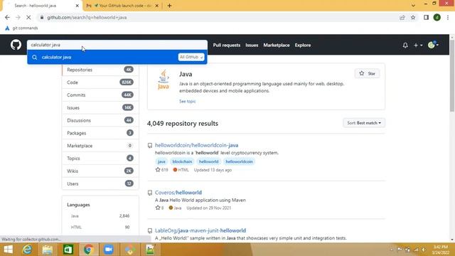This screenshot has width=455, height=256.
Task: Click the java topic tag
Action: coord(161,161)
